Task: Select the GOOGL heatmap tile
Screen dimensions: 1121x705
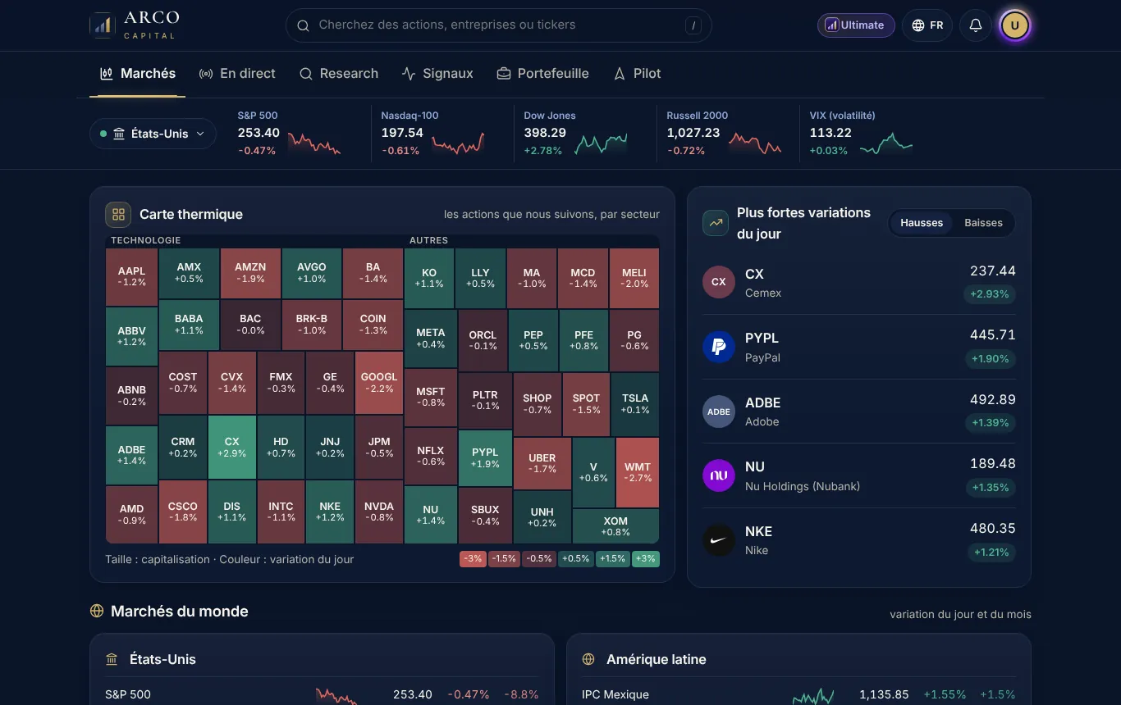Action: pos(379,383)
